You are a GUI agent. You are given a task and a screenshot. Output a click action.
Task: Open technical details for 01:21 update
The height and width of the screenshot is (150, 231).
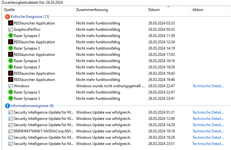(x=208, y=112)
